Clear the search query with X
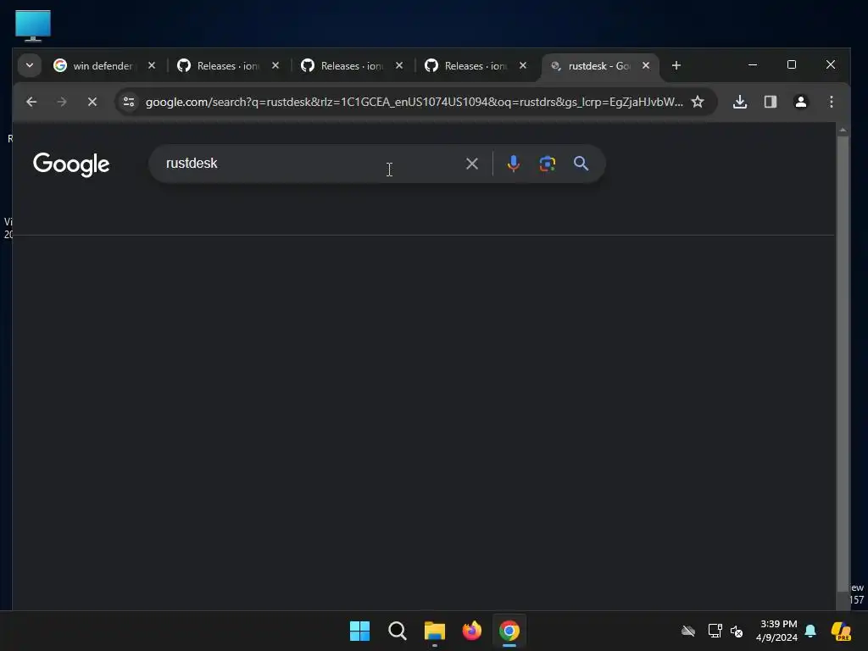This screenshot has width=868, height=651. click(472, 164)
